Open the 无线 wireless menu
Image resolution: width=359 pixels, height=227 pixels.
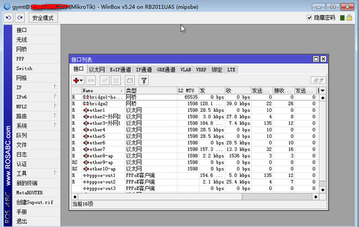click(x=36, y=39)
